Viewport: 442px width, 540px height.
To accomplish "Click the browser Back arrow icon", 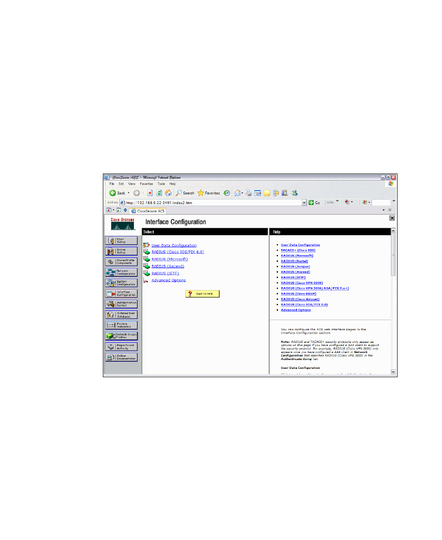I will pos(113,193).
